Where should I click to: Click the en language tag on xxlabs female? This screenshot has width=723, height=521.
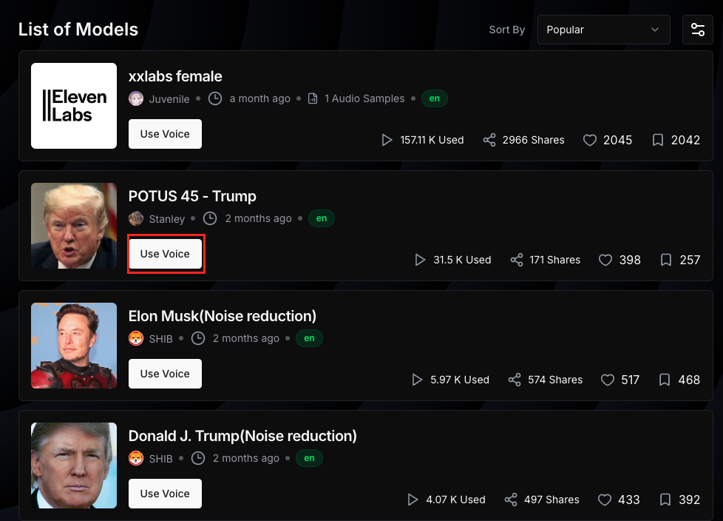click(x=435, y=98)
